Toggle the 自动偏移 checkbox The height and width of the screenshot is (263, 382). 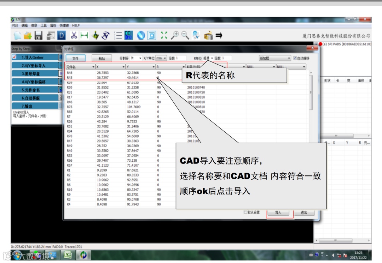coord(295,58)
